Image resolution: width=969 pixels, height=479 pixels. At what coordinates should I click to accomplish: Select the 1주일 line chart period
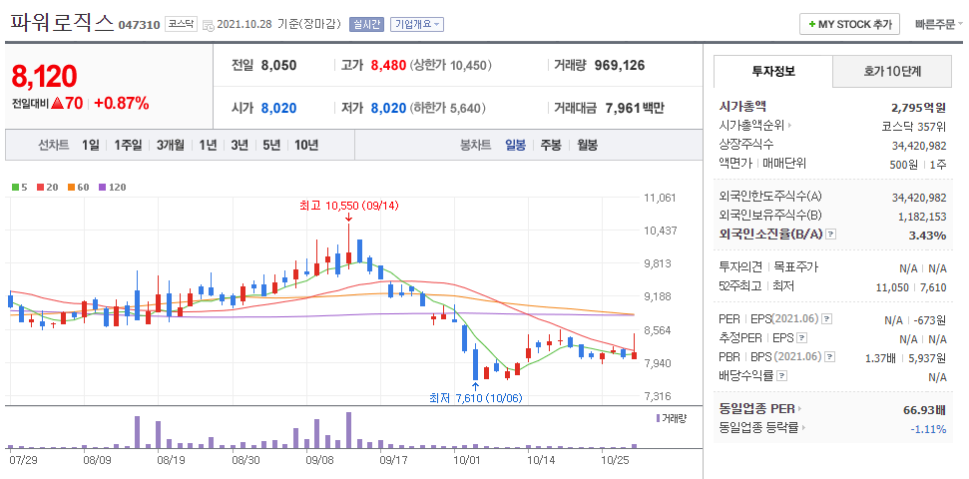[128, 146]
